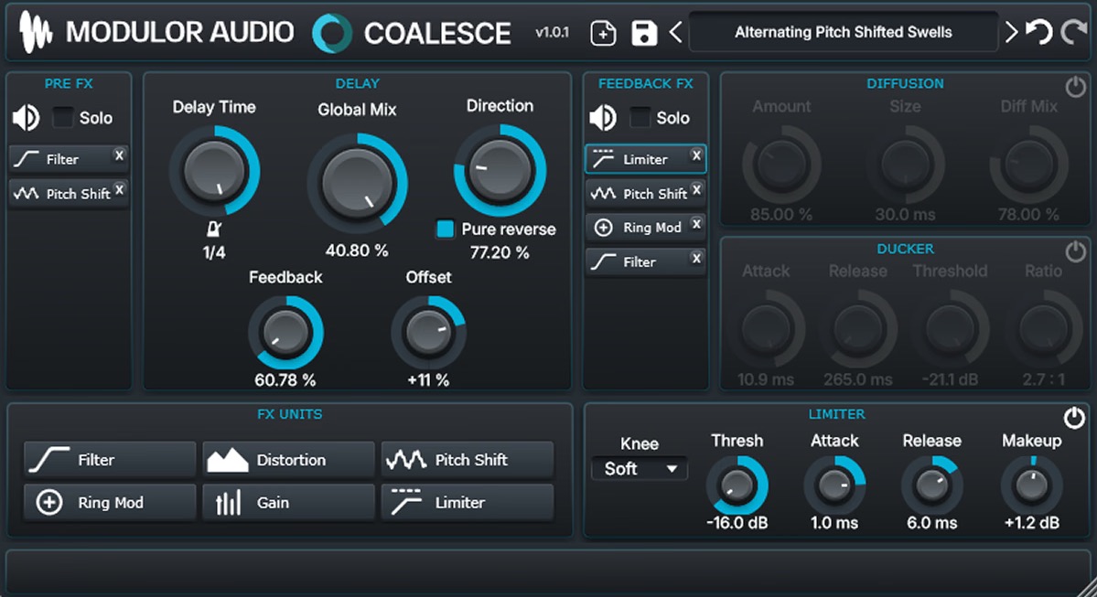The width and height of the screenshot is (1097, 597).
Task: Remove Limiter from Feedback FX chain
Action: point(696,155)
